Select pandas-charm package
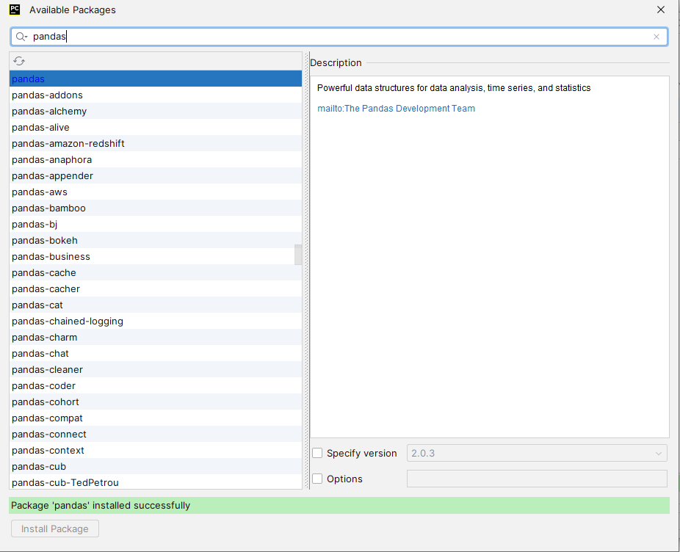This screenshot has height=552, width=680. 156,337
